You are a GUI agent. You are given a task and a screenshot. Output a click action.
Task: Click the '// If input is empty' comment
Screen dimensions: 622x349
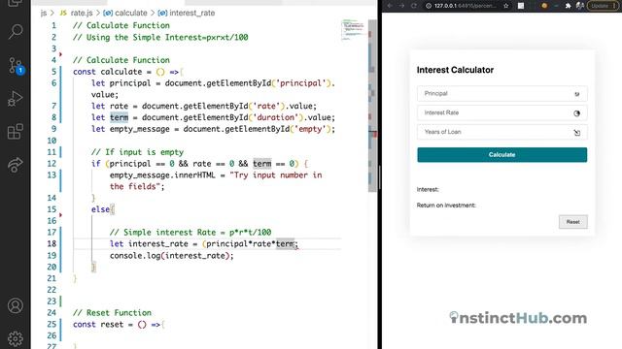(x=137, y=152)
